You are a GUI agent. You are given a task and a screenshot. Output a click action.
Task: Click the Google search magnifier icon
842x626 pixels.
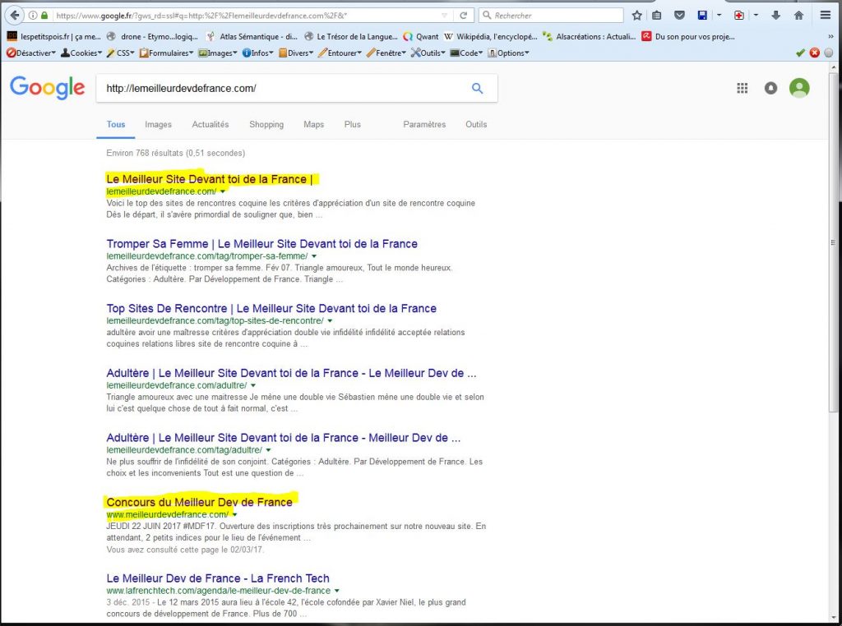point(477,89)
